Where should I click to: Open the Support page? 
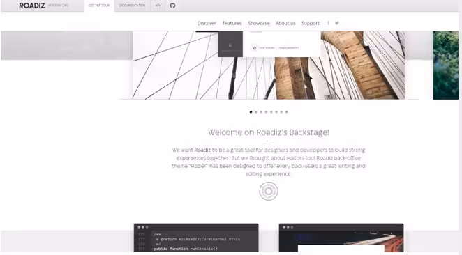[311, 23]
